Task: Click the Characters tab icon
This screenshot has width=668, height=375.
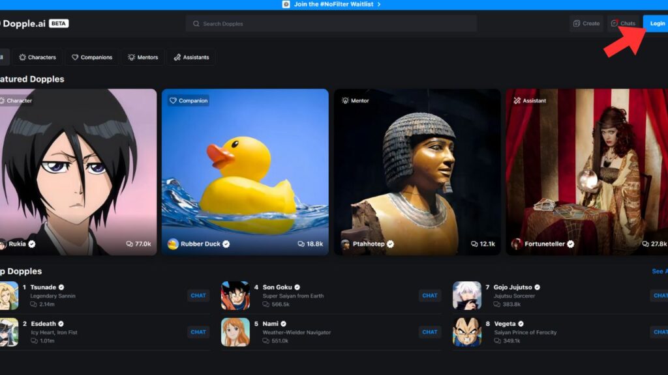Action: click(x=23, y=57)
